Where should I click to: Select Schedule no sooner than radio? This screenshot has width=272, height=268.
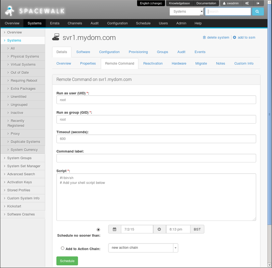(98, 230)
